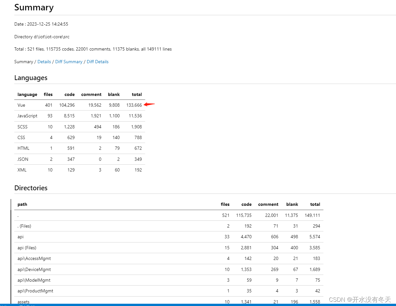The width and height of the screenshot is (396, 306).
Task: Select the XML language row
Action: [80, 170]
